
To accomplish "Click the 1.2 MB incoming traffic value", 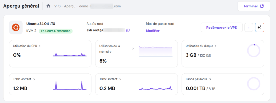I will [20, 88].
